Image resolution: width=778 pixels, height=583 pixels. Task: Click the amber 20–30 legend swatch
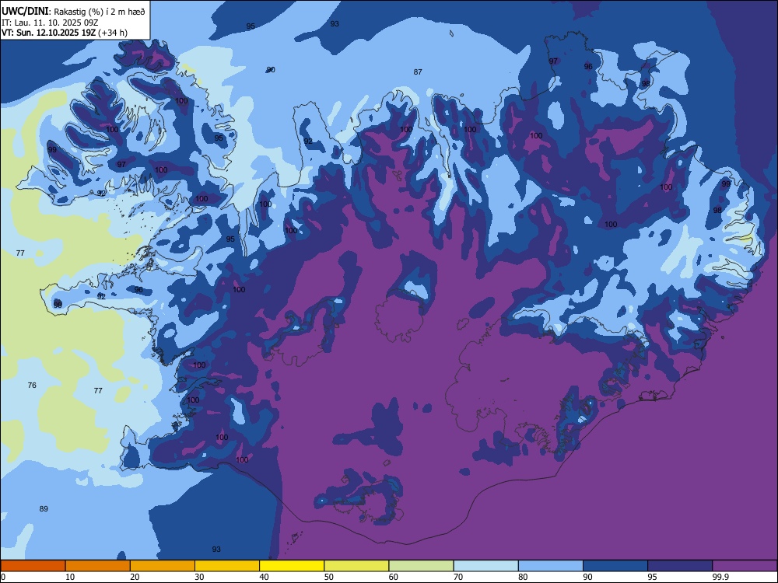[163, 566]
